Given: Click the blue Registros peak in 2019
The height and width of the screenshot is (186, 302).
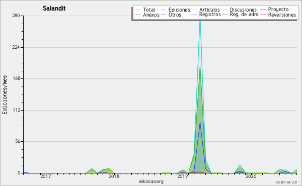Looking at the screenshot, I should coord(200,123).
